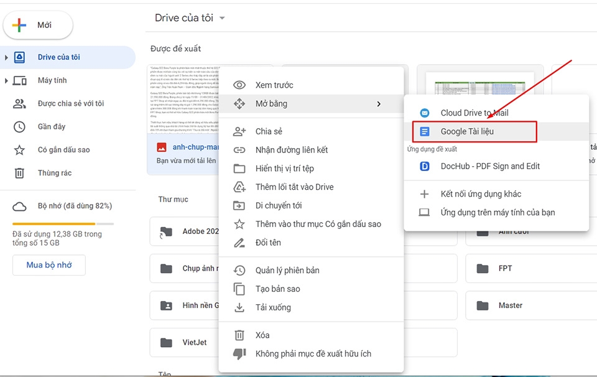
Task: Click the Được chia sẻ với tôi people icon
Action: (x=19, y=103)
